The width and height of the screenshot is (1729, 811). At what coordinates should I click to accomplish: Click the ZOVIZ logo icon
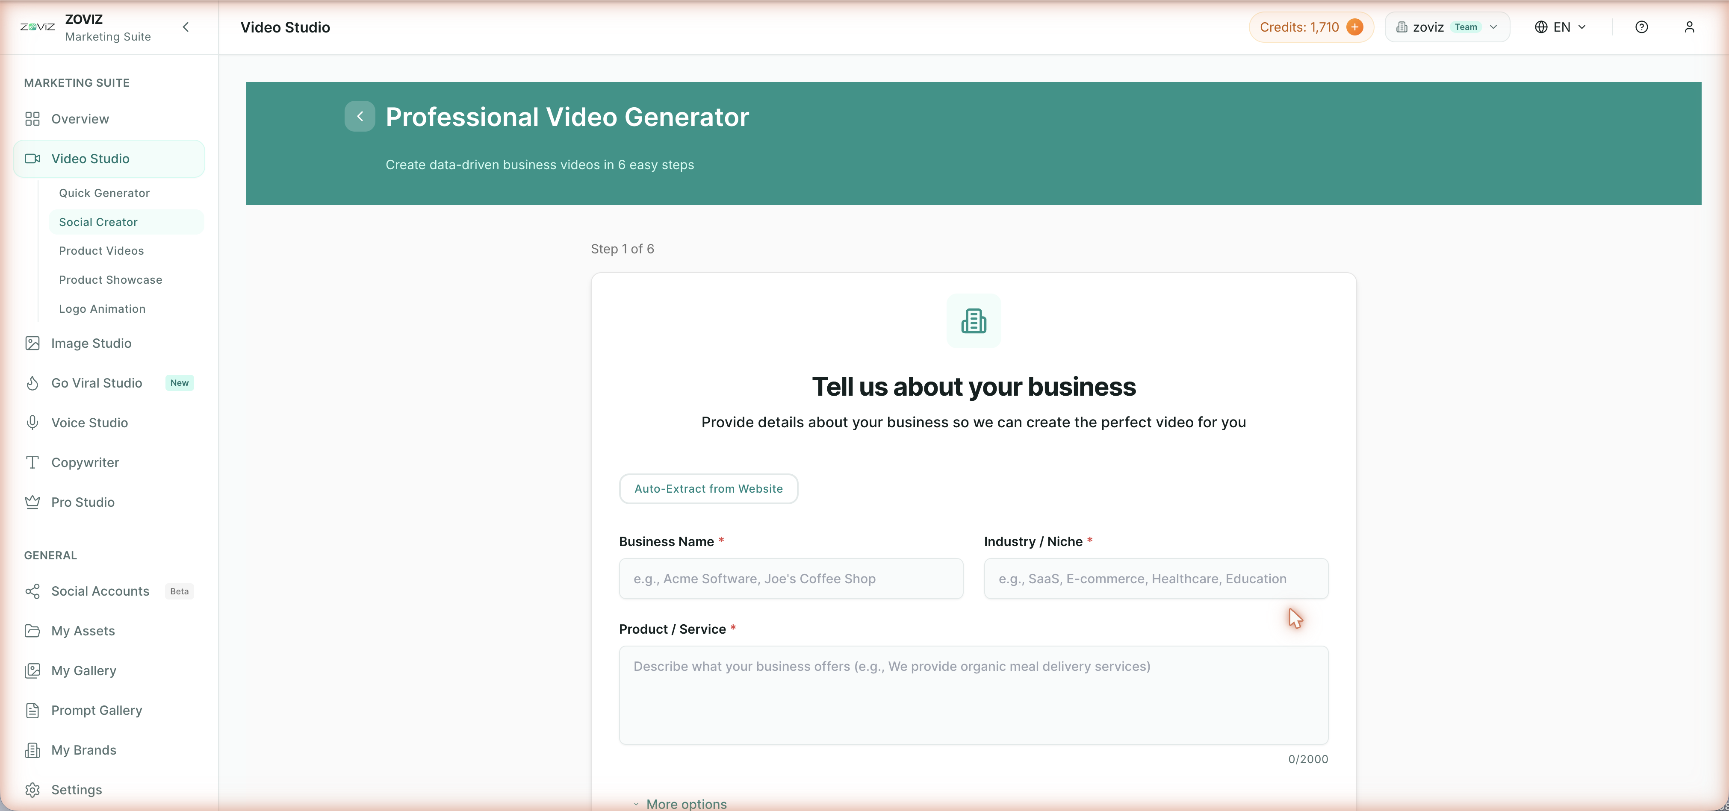point(38,27)
